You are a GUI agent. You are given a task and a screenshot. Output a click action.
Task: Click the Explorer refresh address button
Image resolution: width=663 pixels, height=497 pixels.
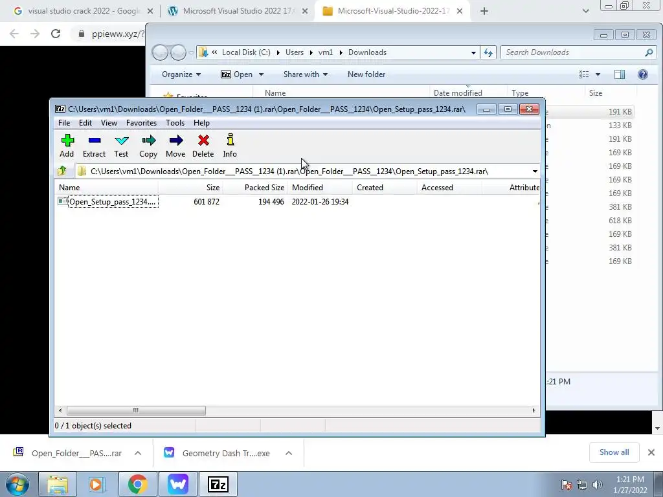tap(488, 52)
